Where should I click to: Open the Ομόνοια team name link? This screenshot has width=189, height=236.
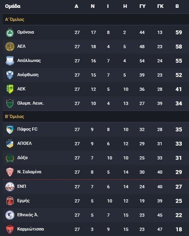[25, 32]
